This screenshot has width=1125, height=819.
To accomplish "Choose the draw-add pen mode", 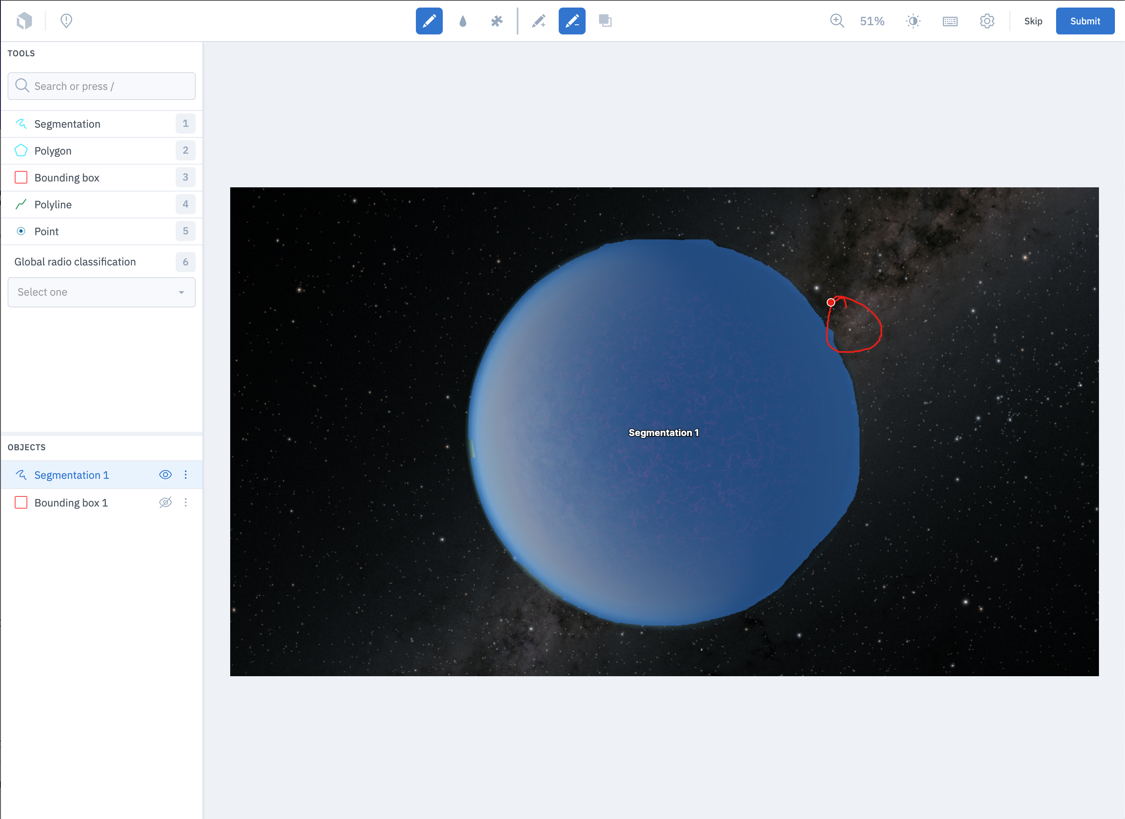I will click(539, 21).
